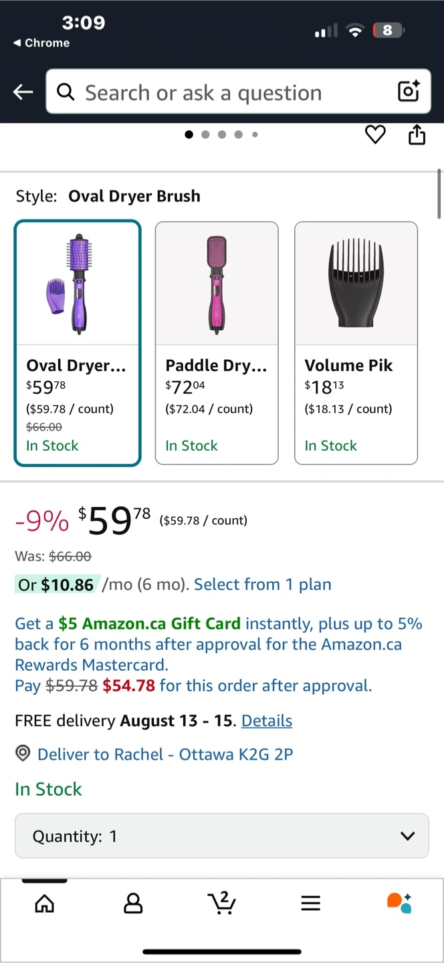Open the shopping cart
Image resolution: width=444 pixels, height=963 pixels.
click(x=221, y=903)
